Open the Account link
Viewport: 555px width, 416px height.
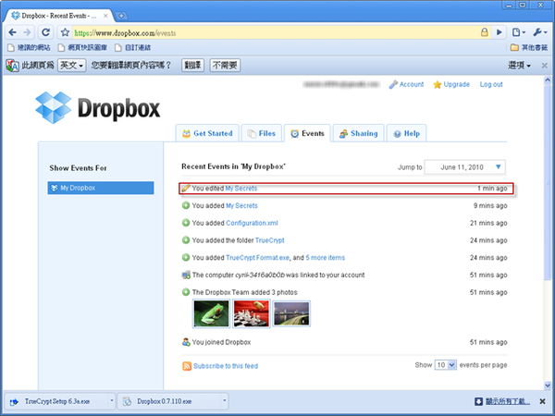point(406,84)
